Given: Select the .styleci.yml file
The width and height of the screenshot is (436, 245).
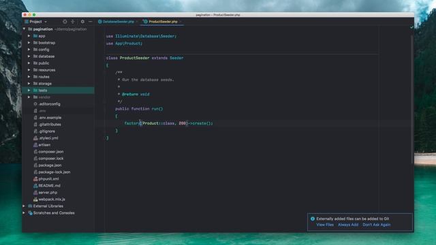Looking at the screenshot, I should pos(48,138).
